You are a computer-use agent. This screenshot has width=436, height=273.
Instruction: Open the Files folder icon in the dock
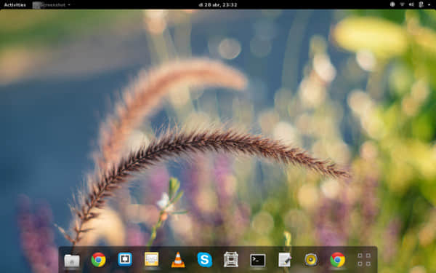72,261
